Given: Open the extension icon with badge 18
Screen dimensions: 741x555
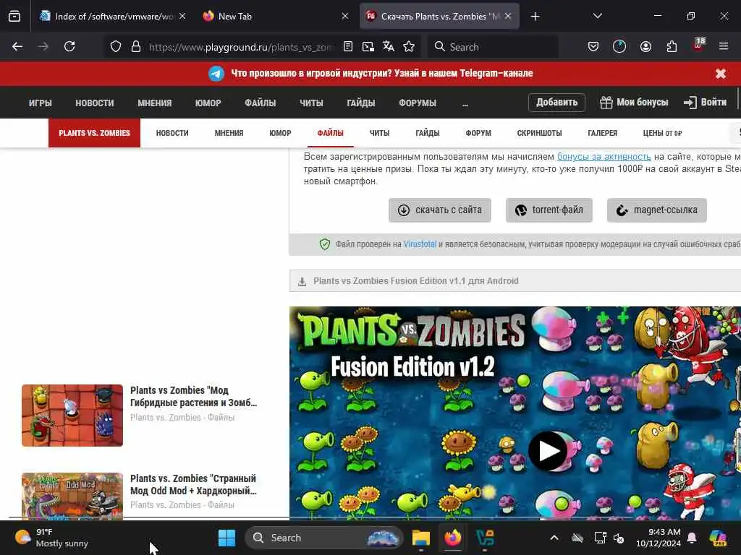Looking at the screenshot, I should (698, 46).
